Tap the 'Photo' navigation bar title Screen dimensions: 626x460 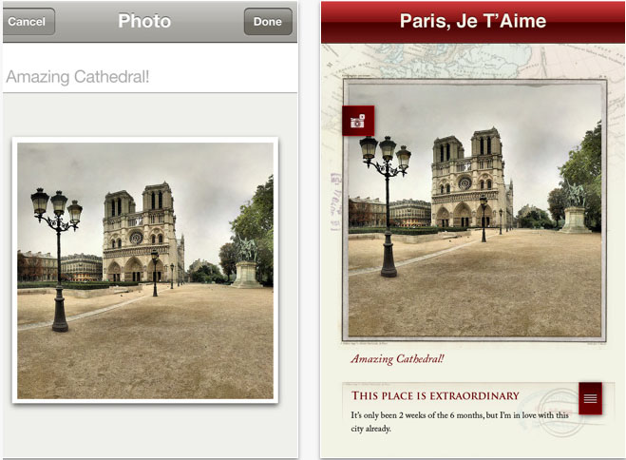[x=144, y=21]
